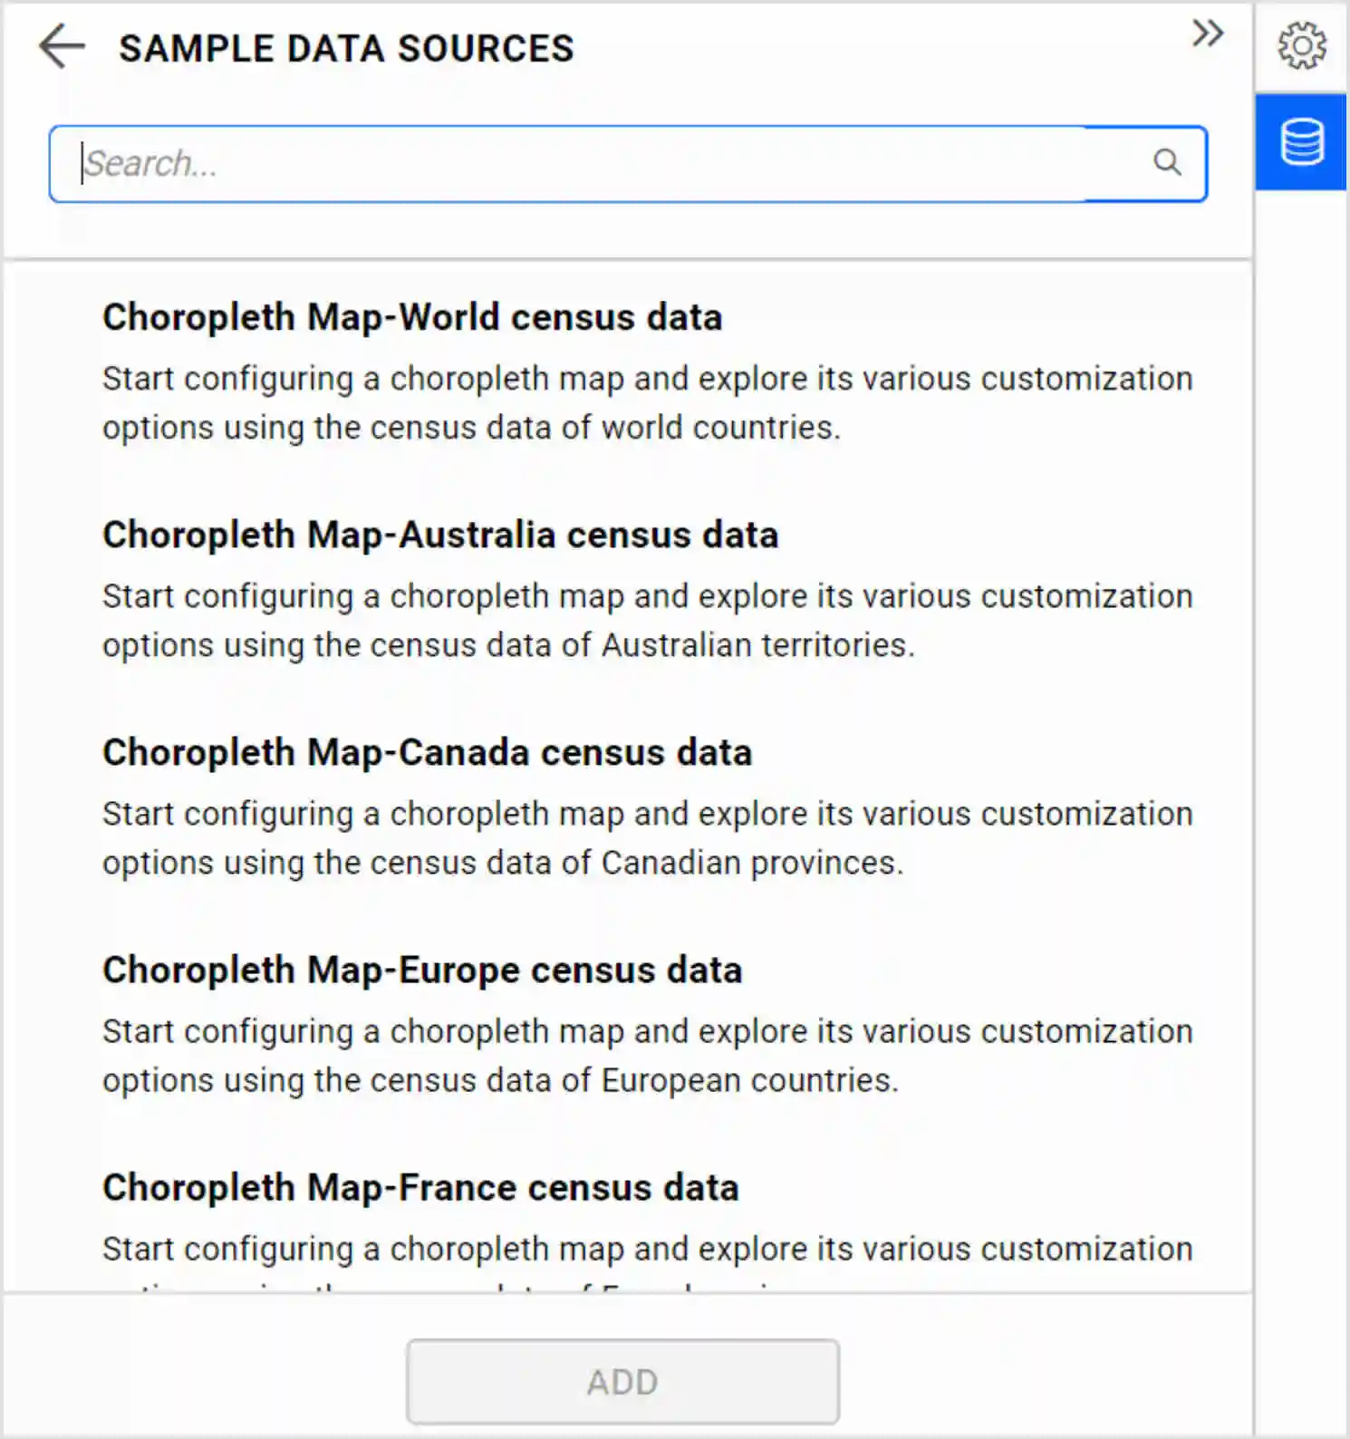Collapse the panel using double chevron
The image size is (1350, 1439).
point(1207,34)
